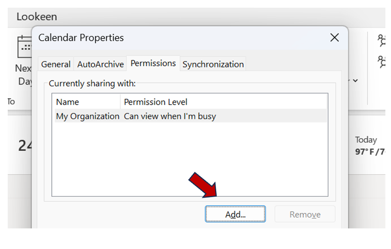
Task: Open the Lookeen ribbon tab
Action: pos(37,17)
